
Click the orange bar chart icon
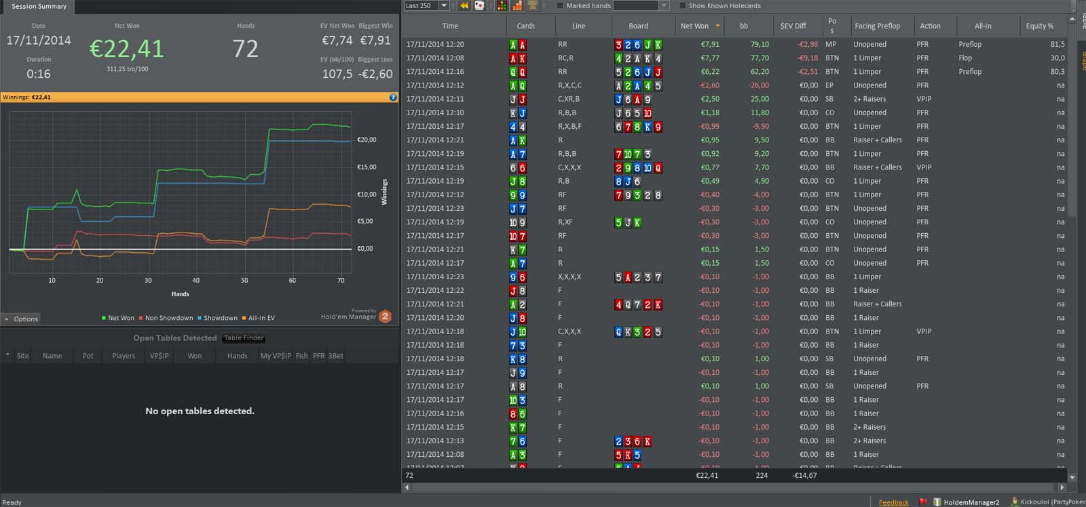pyautogui.click(x=517, y=5)
